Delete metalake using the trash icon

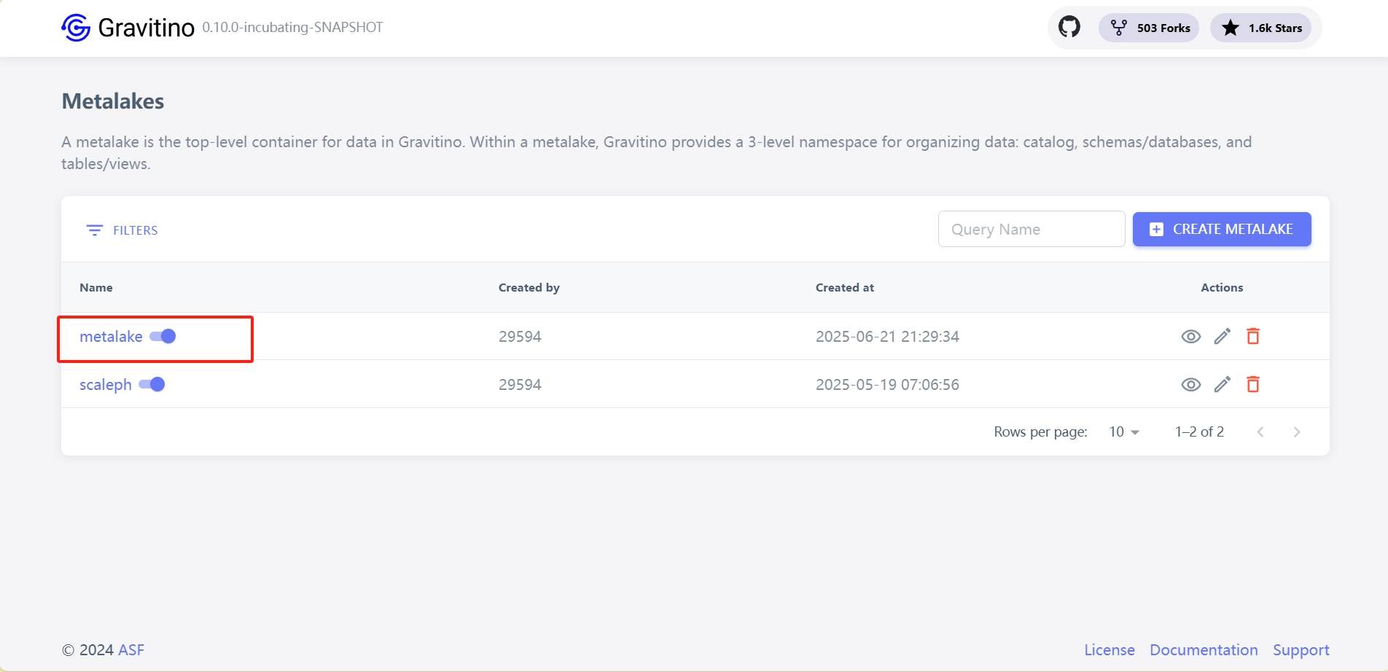point(1253,336)
